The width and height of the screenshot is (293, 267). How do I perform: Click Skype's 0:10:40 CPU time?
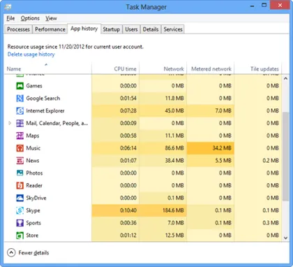pos(128,210)
